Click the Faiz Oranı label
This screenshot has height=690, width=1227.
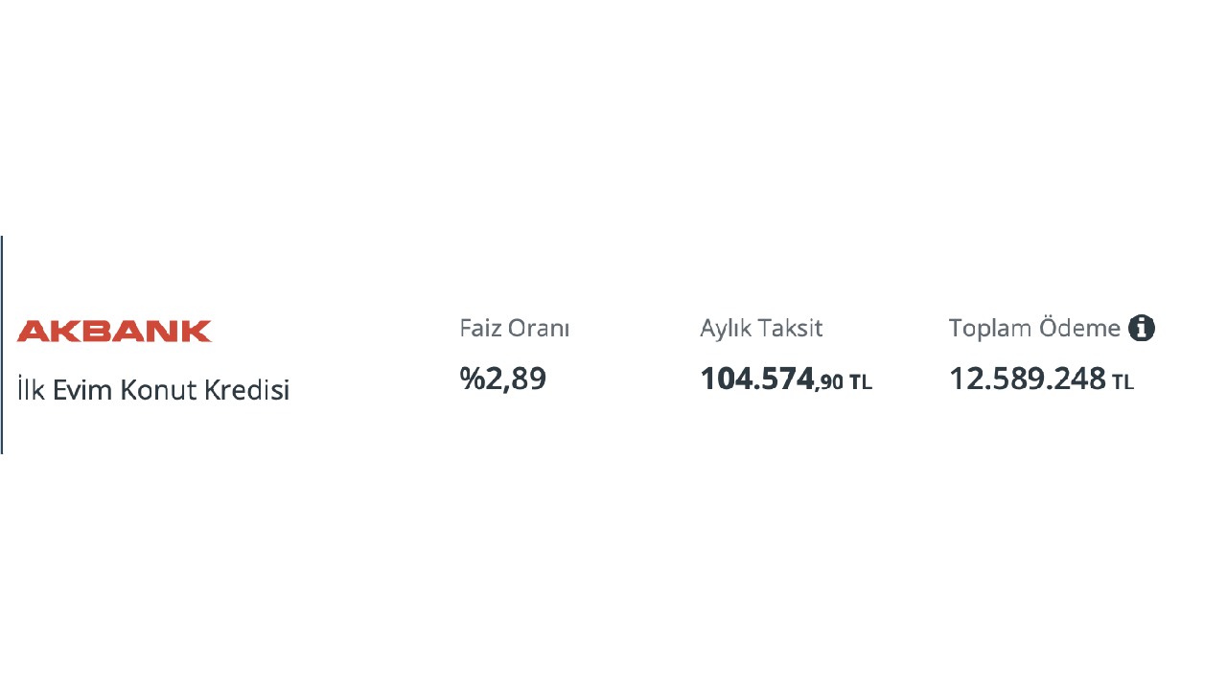click(515, 328)
